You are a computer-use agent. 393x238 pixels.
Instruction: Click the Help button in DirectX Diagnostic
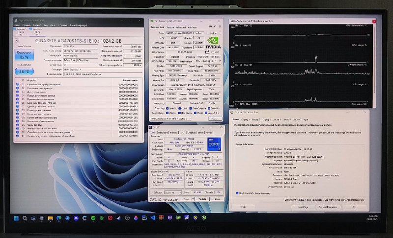click(x=243, y=207)
